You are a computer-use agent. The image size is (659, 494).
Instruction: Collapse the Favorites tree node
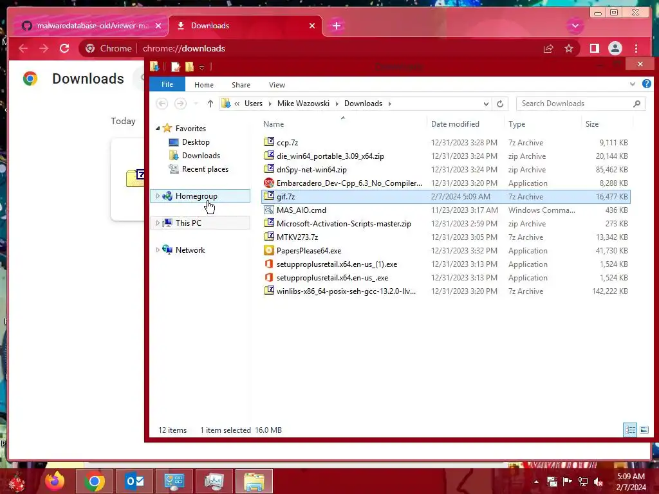[158, 129]
